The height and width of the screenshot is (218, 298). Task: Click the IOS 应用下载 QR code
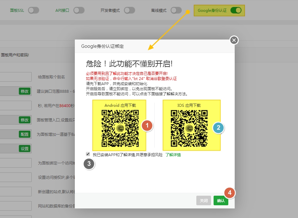[x=189, y=128]
